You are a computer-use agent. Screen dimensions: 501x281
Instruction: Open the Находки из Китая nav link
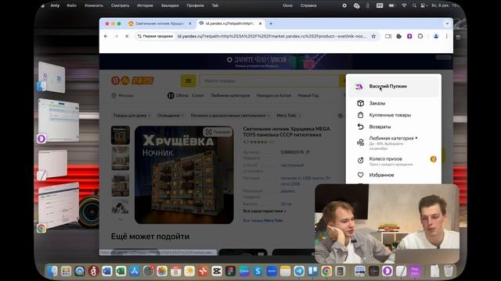pyautogui.click(x=274, y=95)
